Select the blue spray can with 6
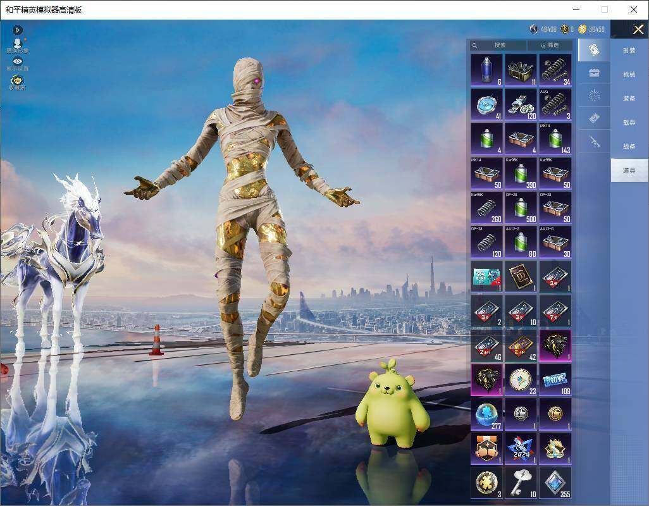The height and width of the screenshot is (506, 649). (487, 70)
